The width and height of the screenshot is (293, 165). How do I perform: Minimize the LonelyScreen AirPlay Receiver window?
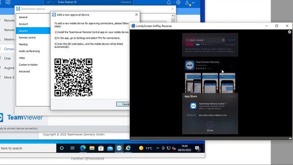point(266,26)
